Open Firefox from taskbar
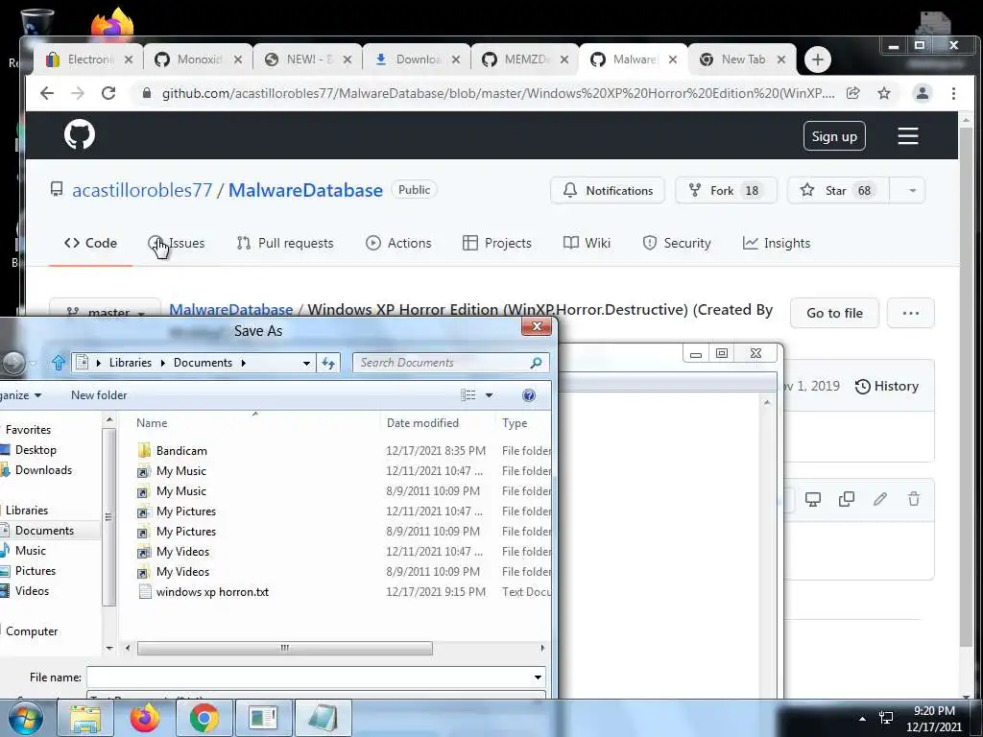 (145, 718)
